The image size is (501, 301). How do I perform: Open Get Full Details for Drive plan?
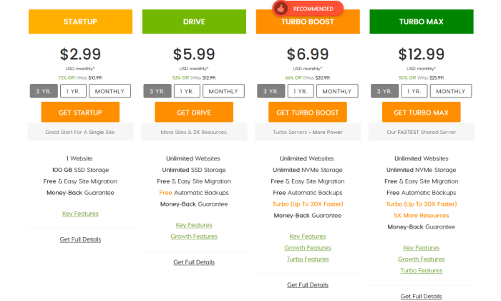click(x=194, y=262)
